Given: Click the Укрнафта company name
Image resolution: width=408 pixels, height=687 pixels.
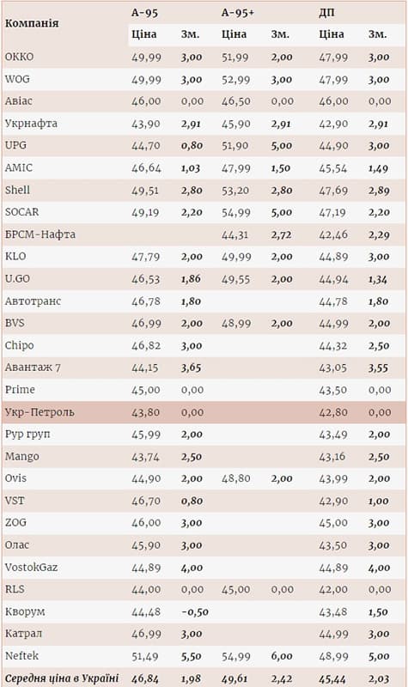Looking at the screenshot, I should (x=31, y=123).
